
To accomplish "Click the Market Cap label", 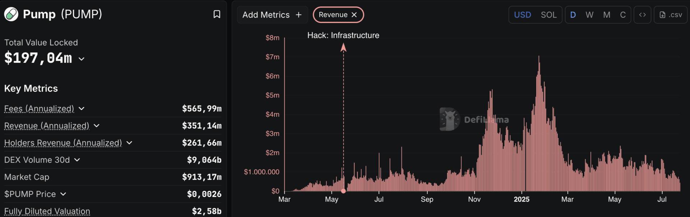I will (x=27, y=177).
